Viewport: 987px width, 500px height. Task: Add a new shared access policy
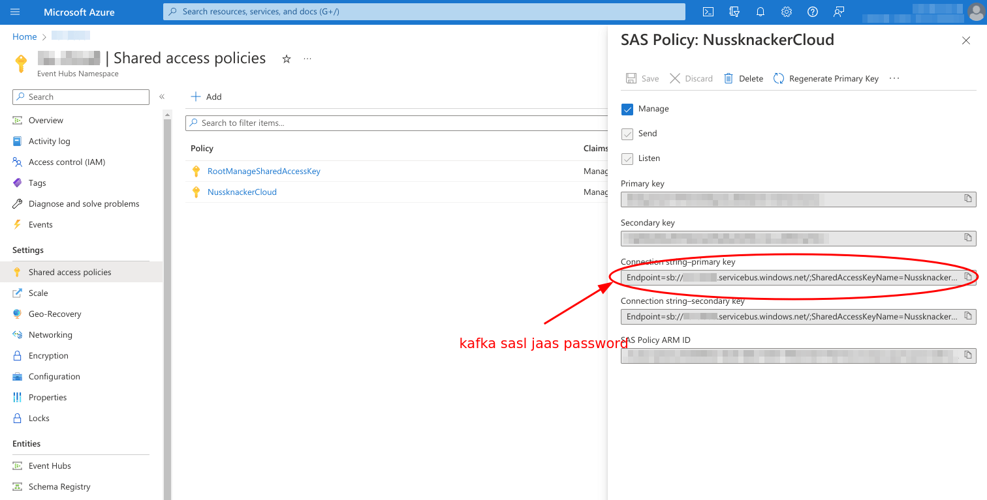point(206,96)
